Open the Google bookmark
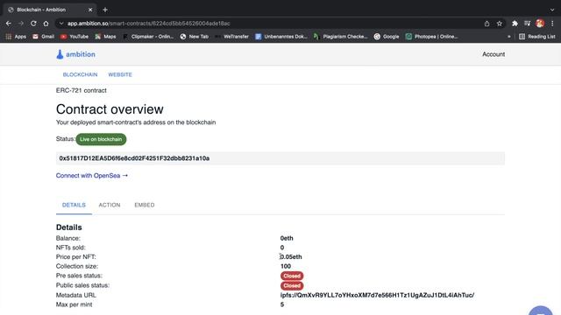This screenshot has width=561, height=315. coord(387,37)
